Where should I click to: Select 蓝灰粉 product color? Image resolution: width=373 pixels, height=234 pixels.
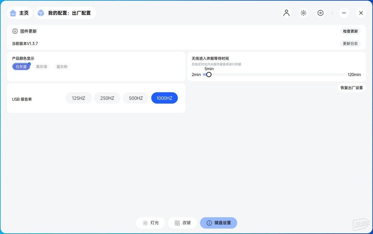click(x=62, y=67)
